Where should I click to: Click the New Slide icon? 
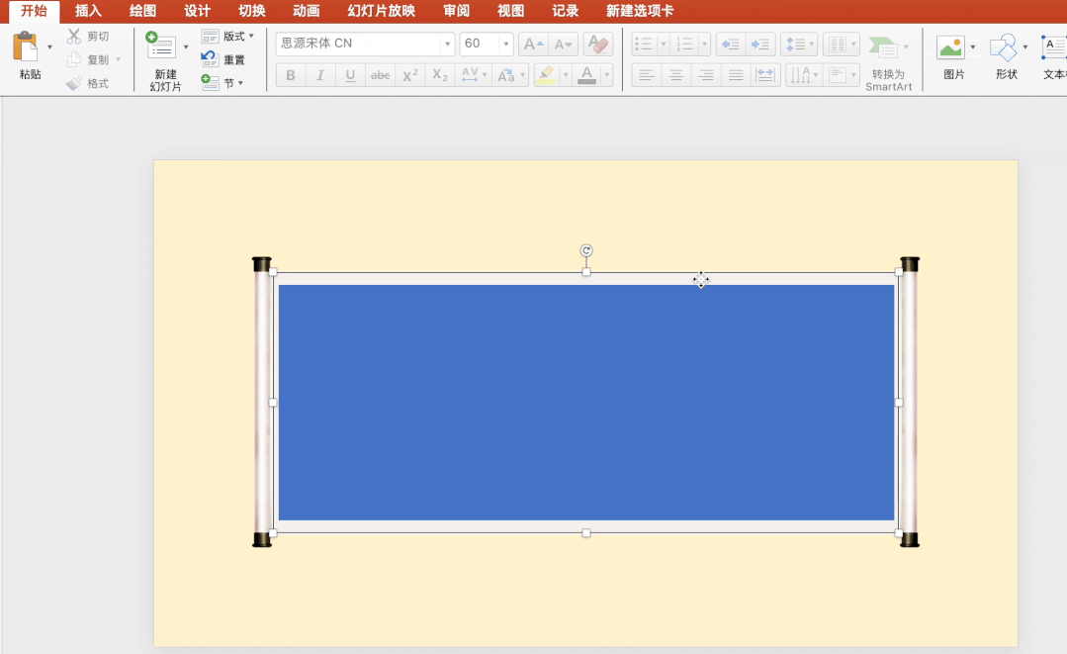coord(161,45)
